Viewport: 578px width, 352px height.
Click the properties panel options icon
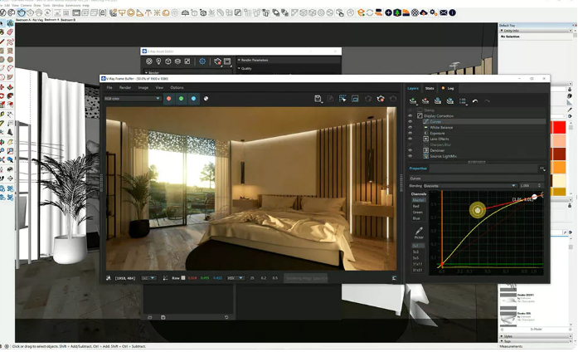[x=542, y=169]
